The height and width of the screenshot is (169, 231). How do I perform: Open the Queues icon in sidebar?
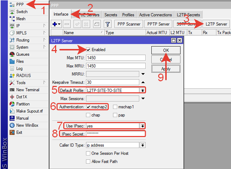[12, 54]
